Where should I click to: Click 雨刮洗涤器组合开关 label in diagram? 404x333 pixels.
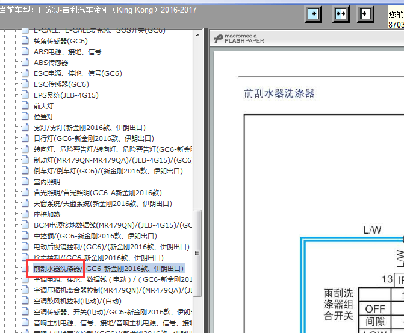[338, 304]
